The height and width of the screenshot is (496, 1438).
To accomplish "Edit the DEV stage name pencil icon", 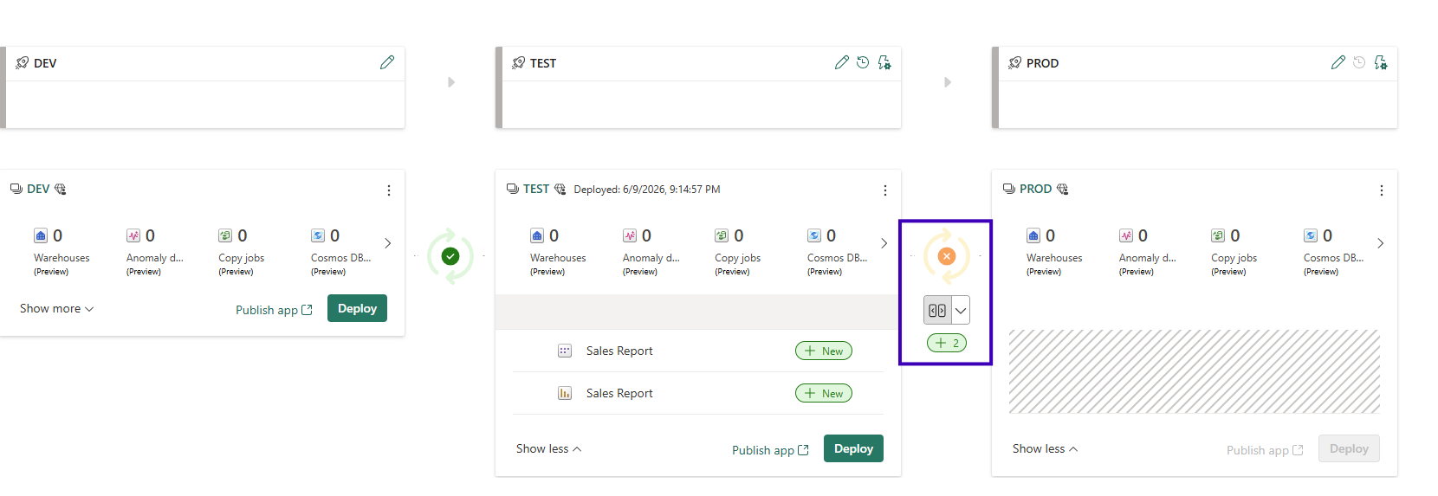I will tap(387, 62).
